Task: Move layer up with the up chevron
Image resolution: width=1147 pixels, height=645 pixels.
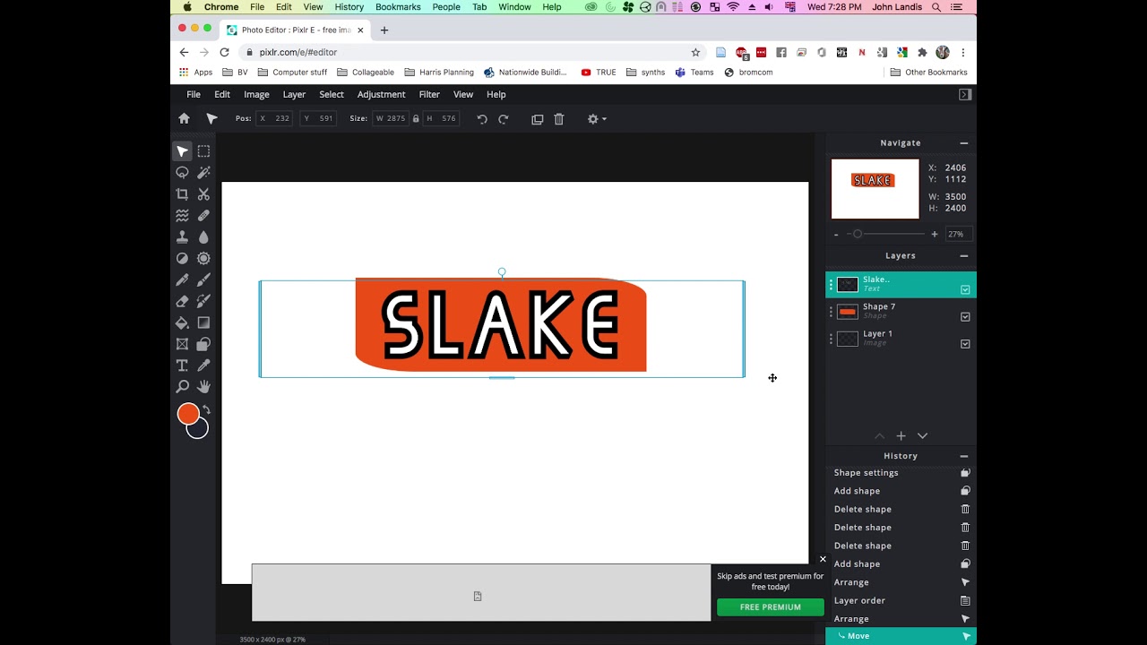Action: coord(879,436)
